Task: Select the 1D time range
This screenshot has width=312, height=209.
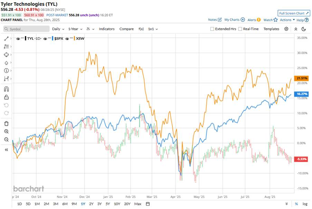Action: point(19,204)
